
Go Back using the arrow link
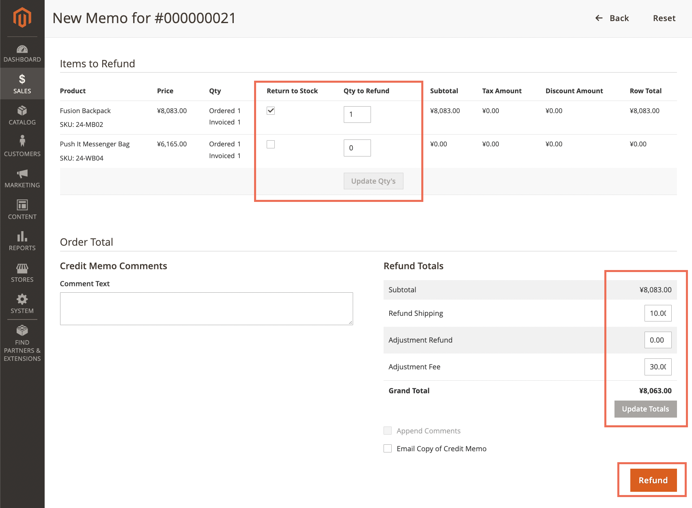(612, 18)
